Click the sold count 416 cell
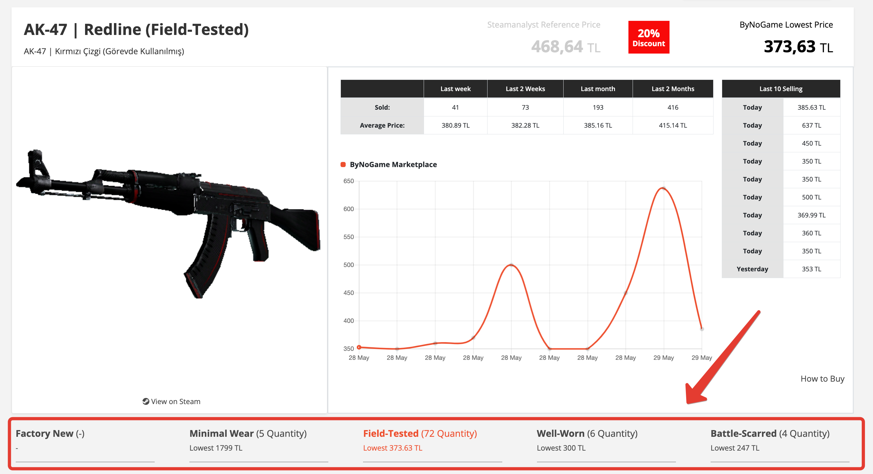 click(673, 107)
